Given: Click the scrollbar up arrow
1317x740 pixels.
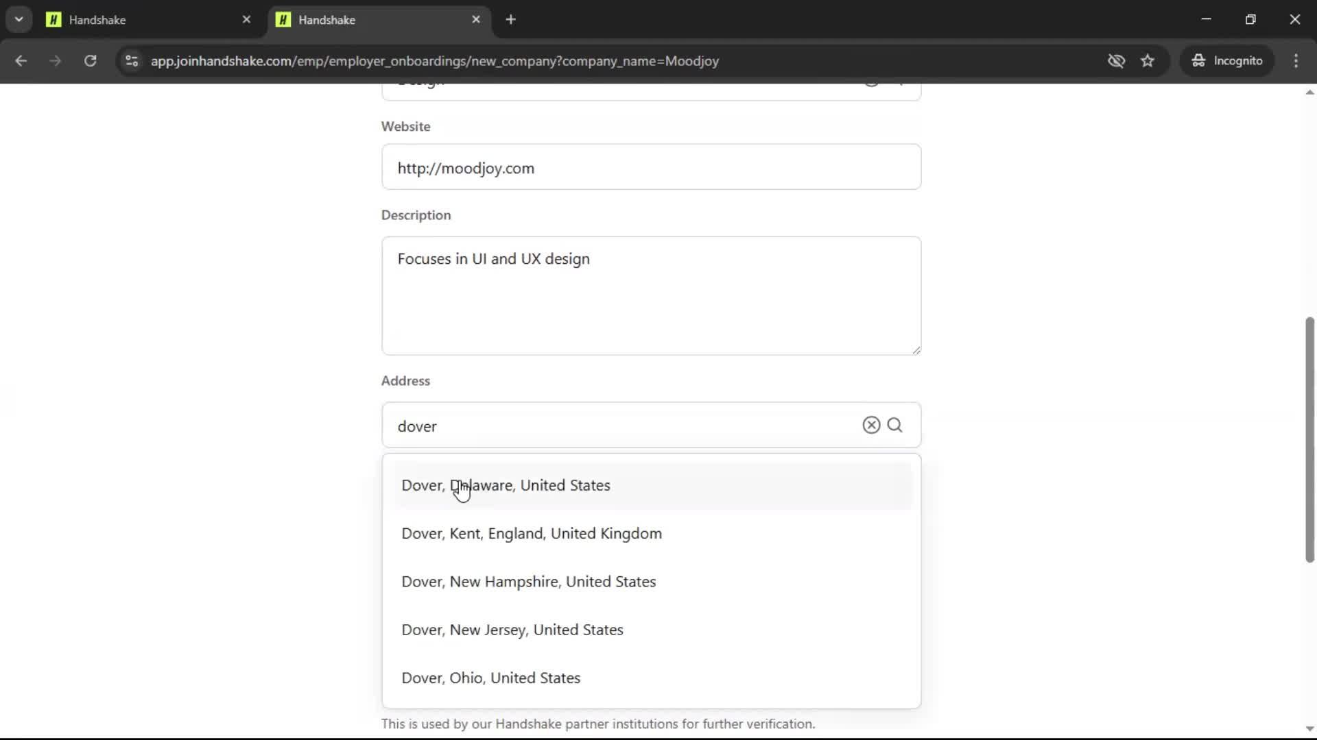Looking at the screenshot, I should coord(1309,92).
